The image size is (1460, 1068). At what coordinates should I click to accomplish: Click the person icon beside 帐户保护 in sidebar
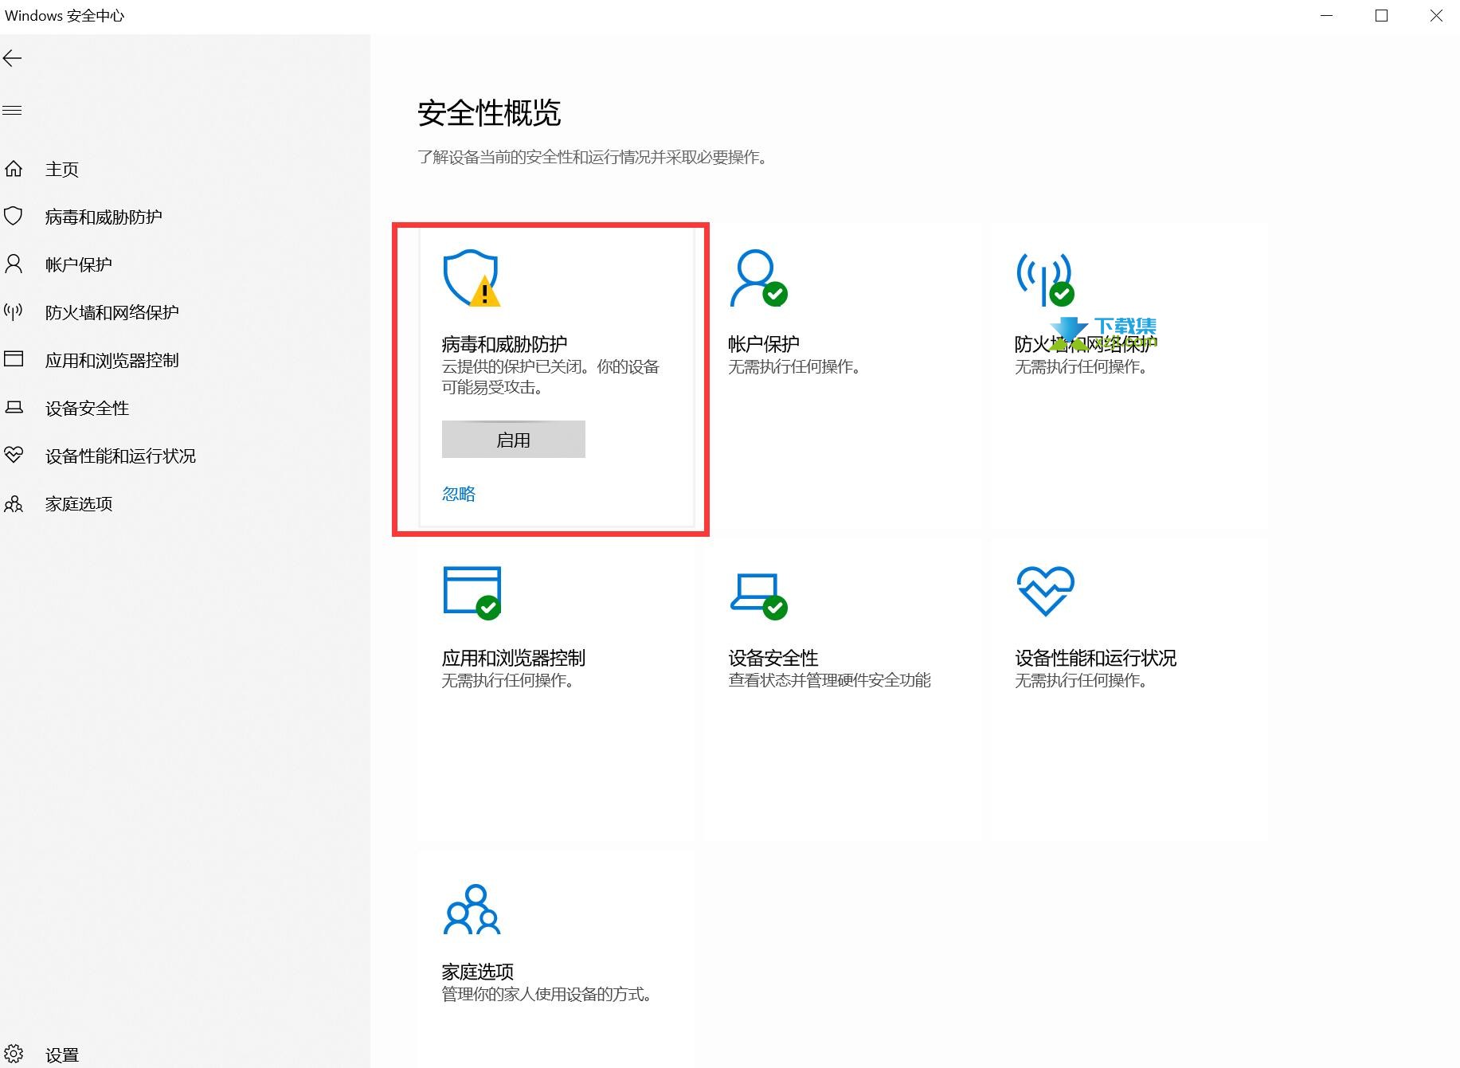(x=14, y=264)
